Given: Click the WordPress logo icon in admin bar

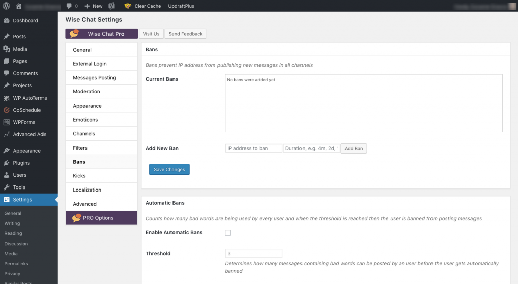Looking at the screenshot, I should [x=6, y=6].
